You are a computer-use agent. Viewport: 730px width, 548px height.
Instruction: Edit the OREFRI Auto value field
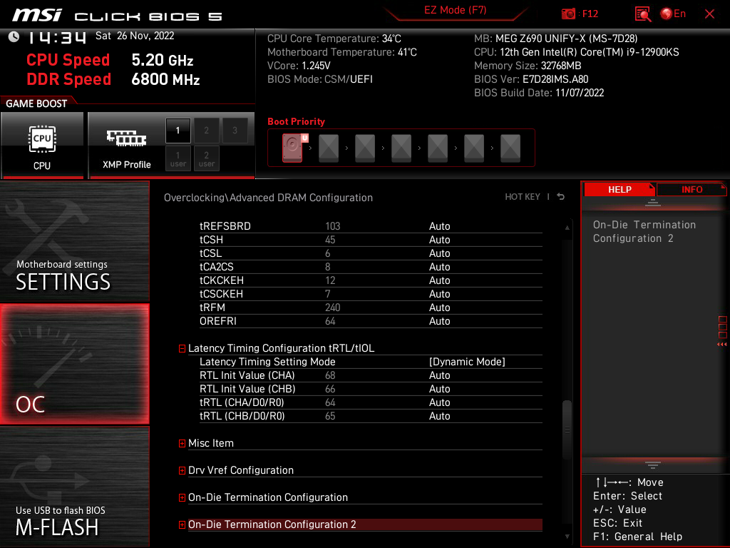(x=439, y=321)
